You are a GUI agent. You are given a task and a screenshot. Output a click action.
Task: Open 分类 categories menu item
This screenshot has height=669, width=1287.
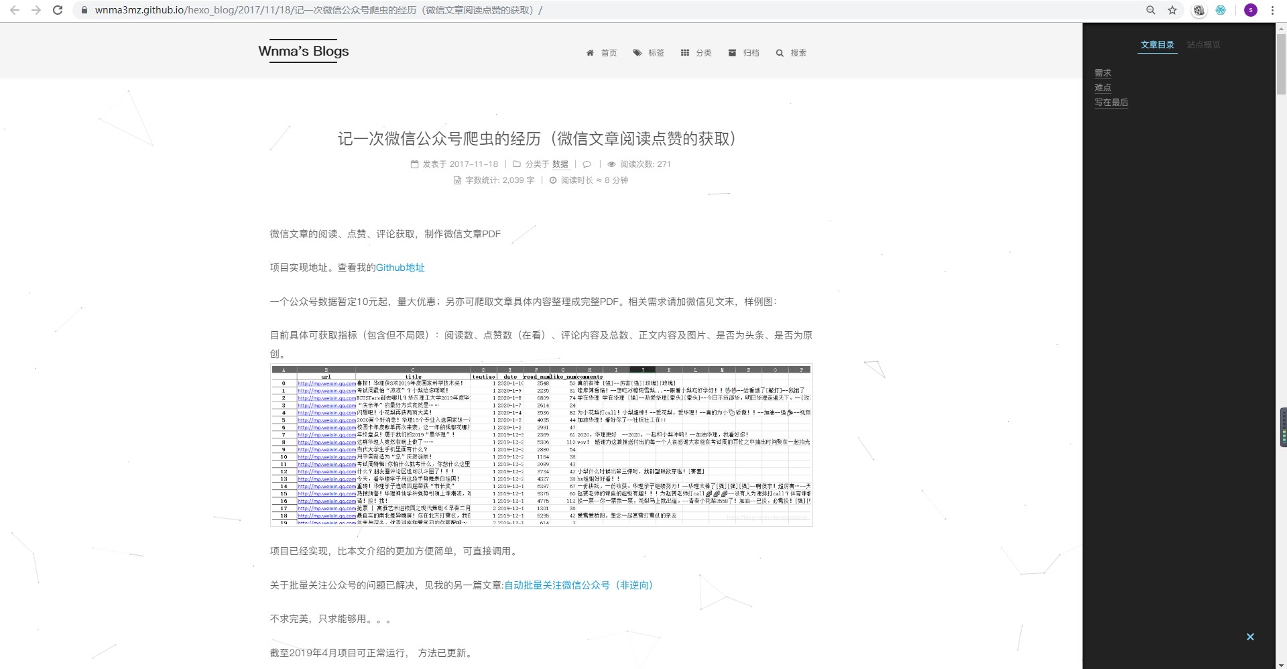click(696, 53)
